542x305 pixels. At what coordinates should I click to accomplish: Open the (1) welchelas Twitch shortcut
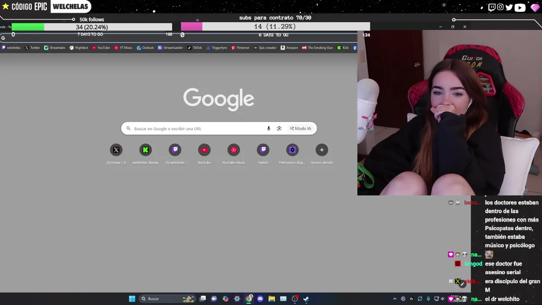tap(175, 154)
